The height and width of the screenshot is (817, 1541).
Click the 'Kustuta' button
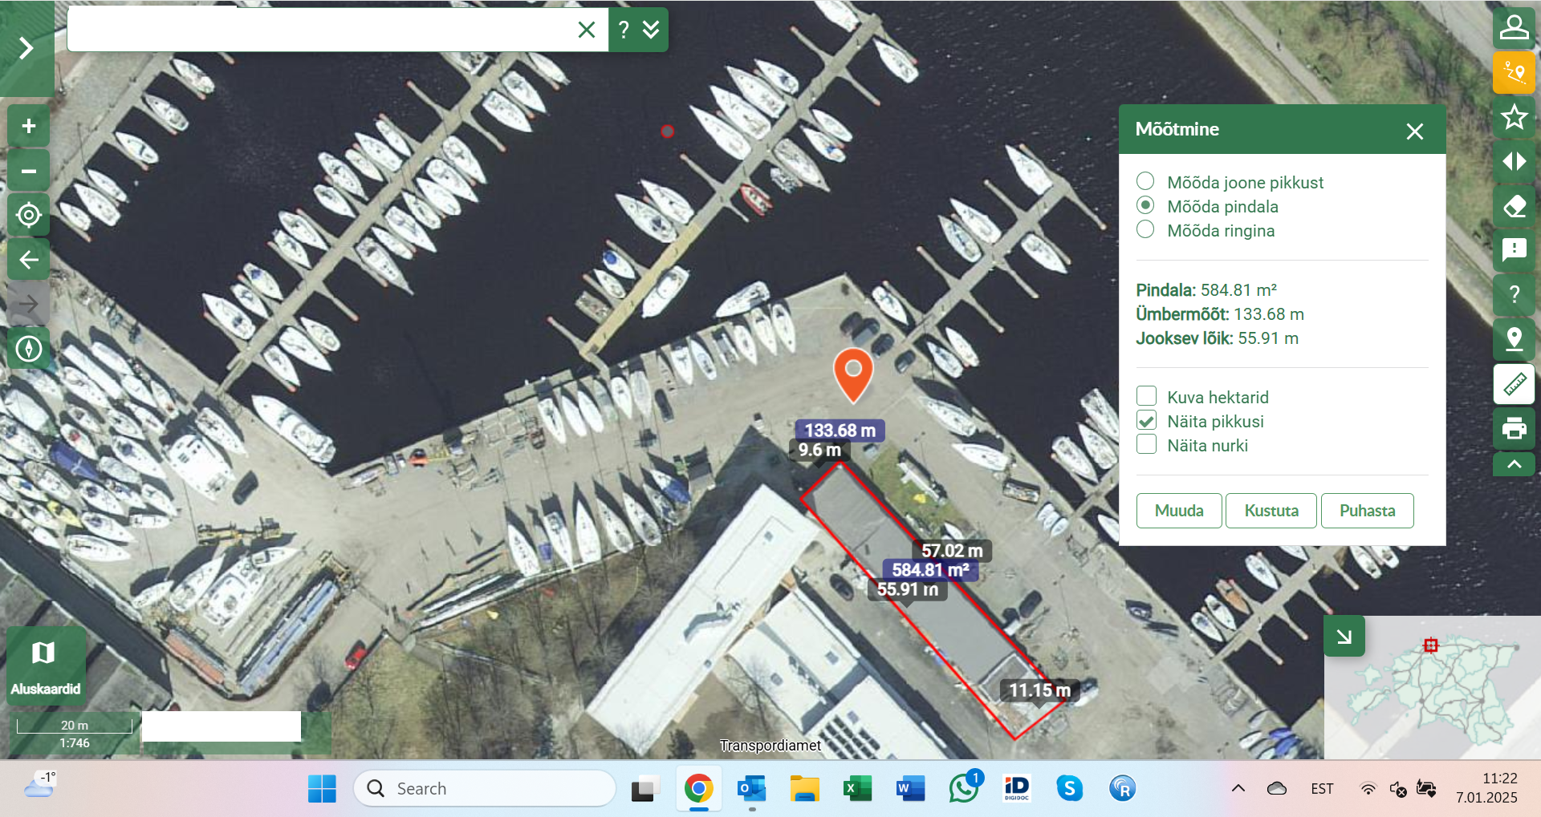coord(1271,511)
